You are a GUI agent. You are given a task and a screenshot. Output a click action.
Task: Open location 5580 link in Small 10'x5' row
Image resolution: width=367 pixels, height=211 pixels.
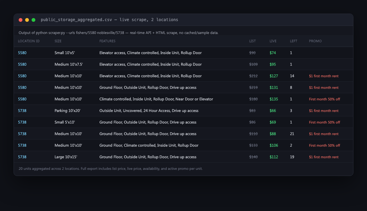pyautogui.click(x=22, y=53)
